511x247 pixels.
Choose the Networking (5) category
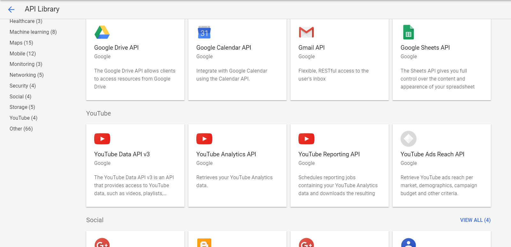pos(26,75)
